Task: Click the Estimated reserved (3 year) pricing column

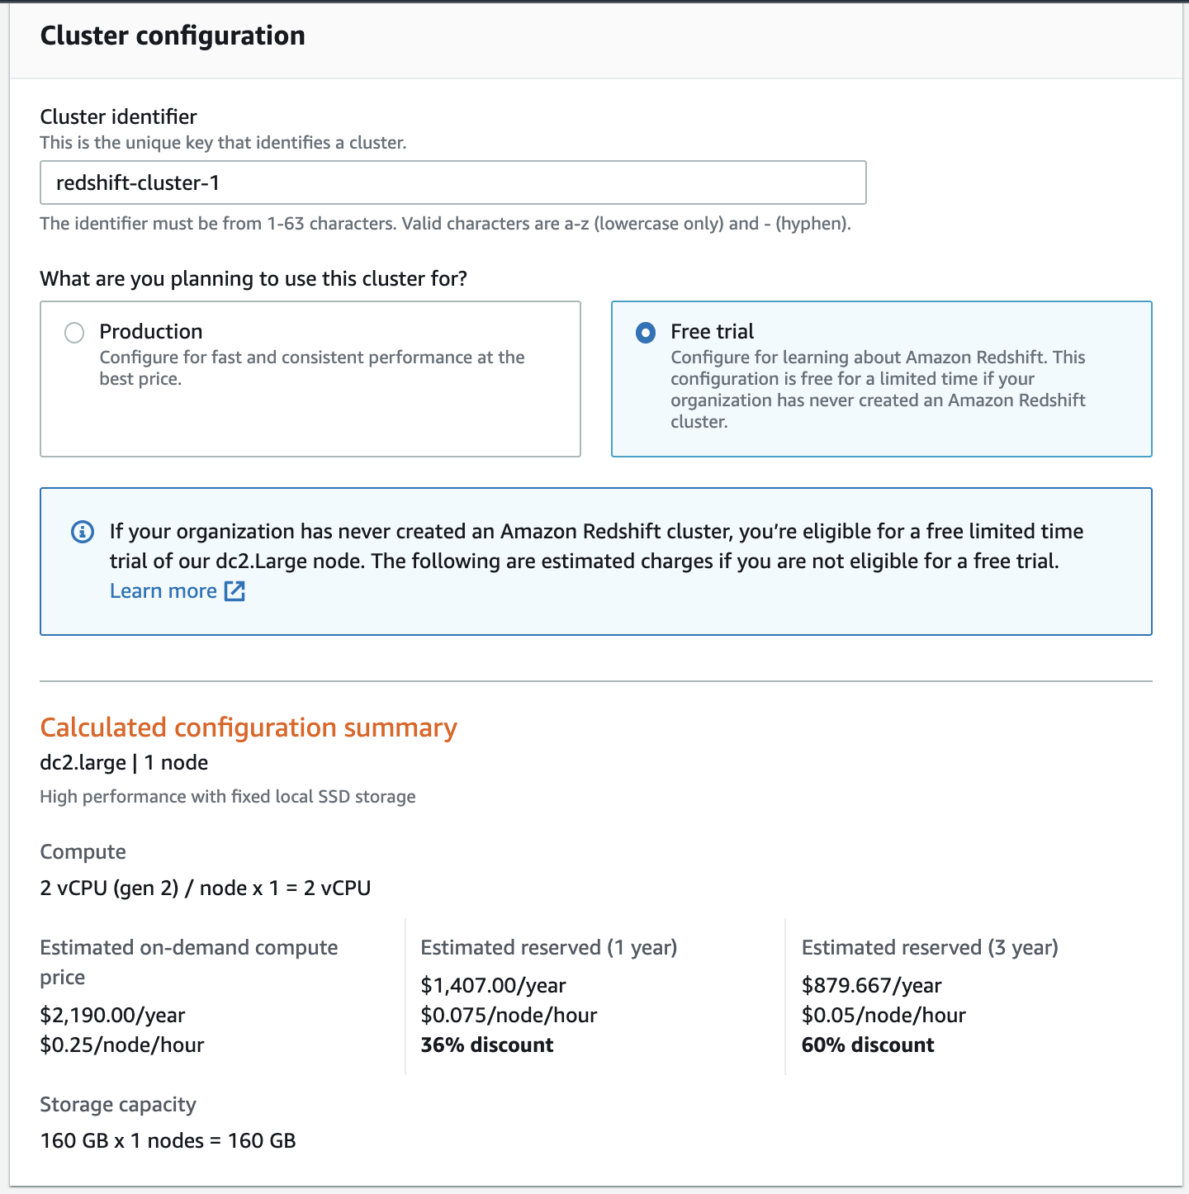Action: tap(931, 996)
